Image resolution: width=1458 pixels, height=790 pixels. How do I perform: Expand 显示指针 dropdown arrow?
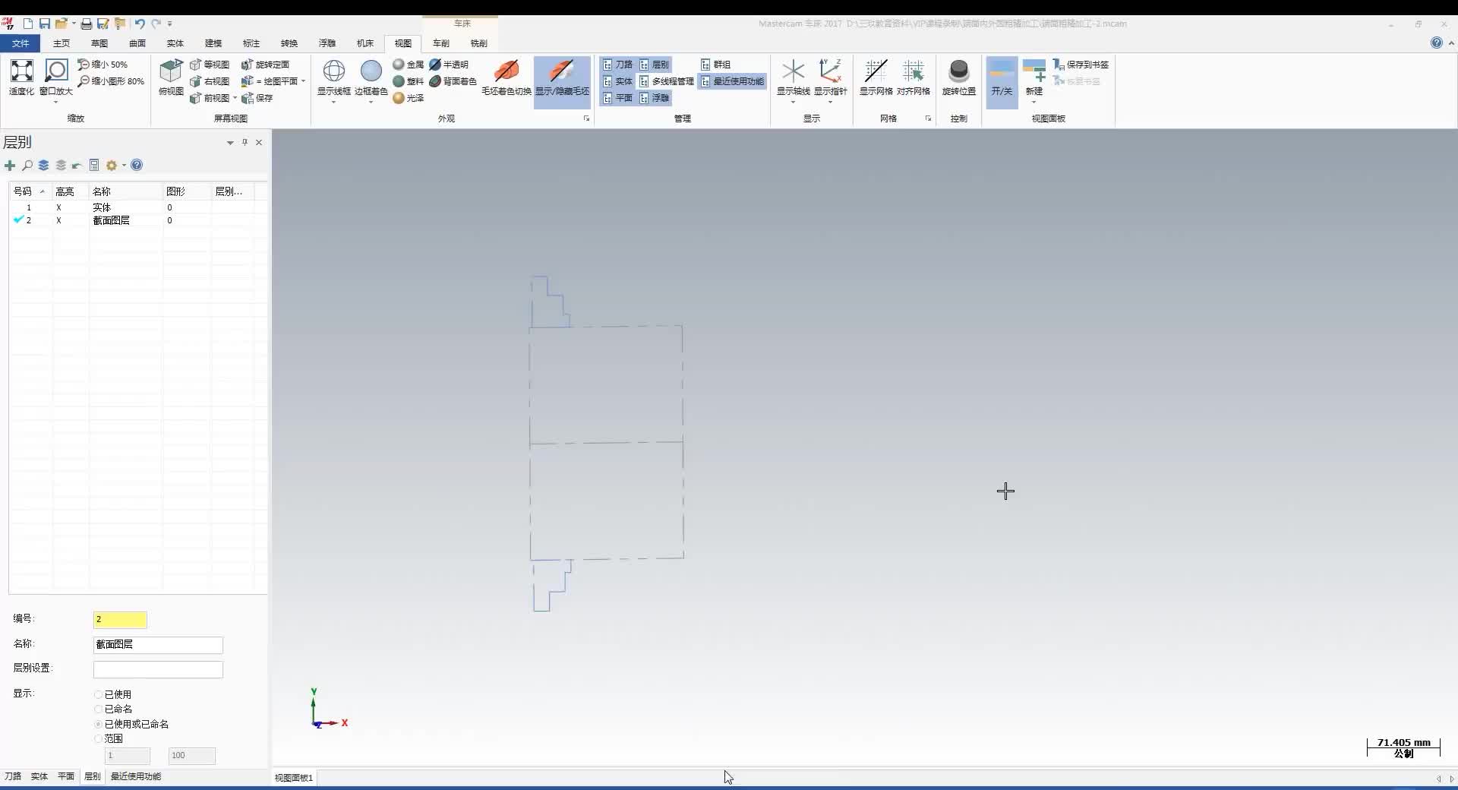coord(830,102)
